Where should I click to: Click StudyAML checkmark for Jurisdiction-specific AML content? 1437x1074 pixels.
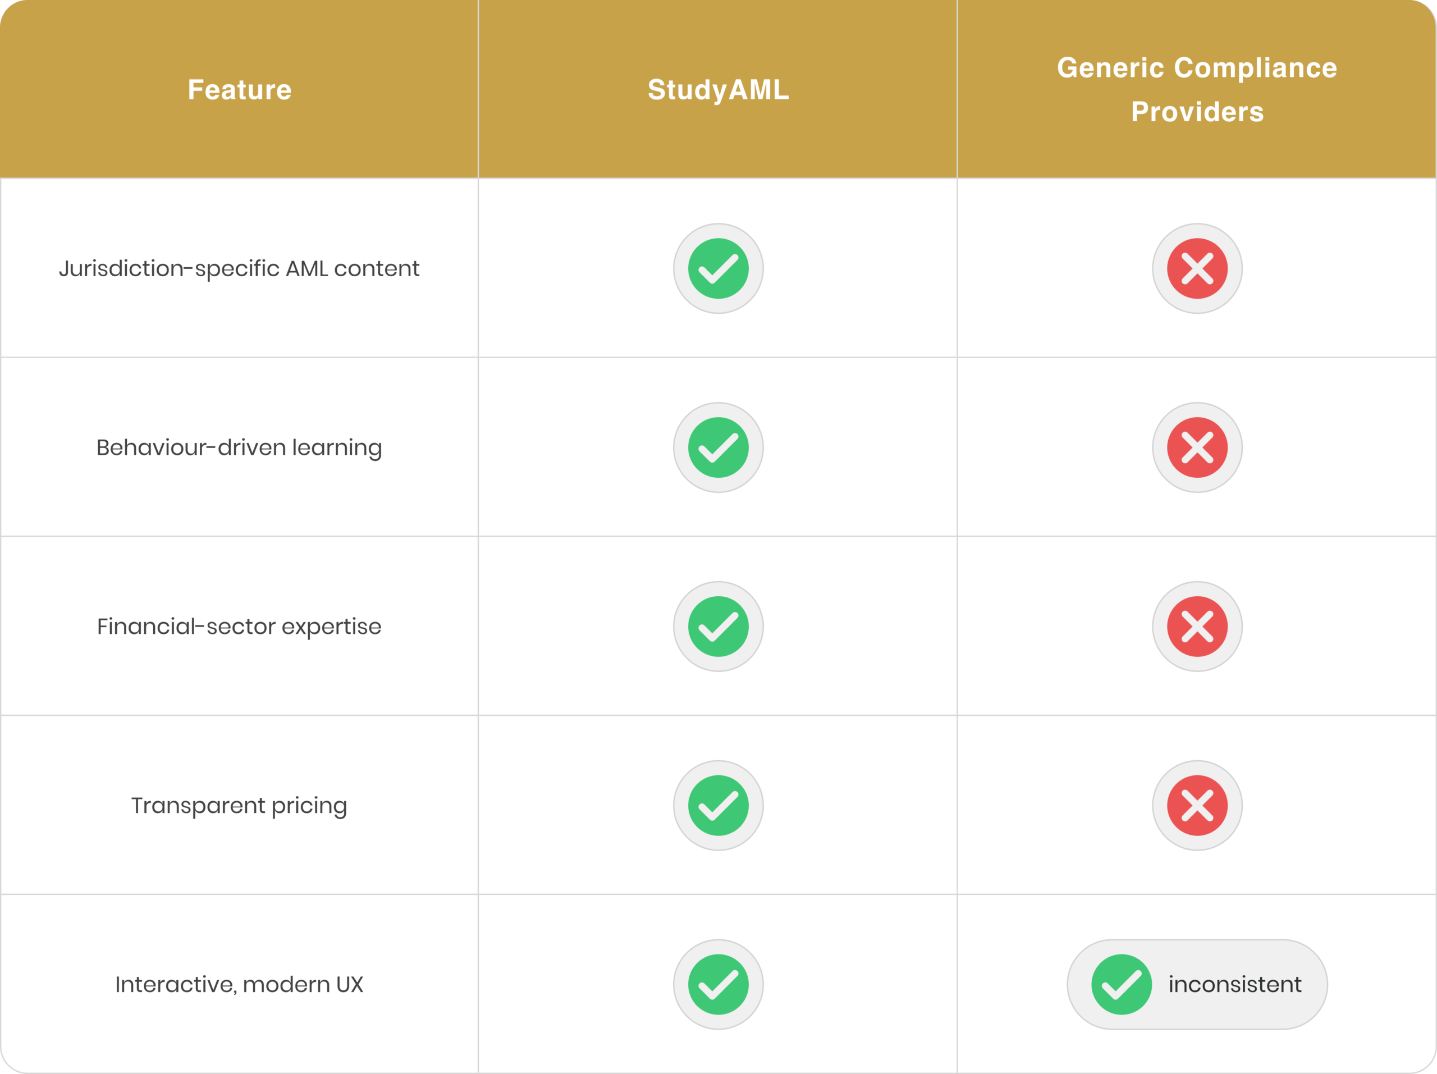click(718, 268)
